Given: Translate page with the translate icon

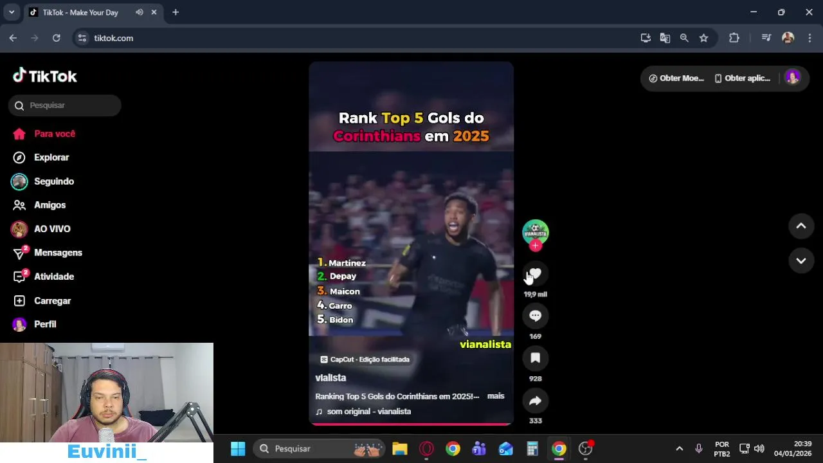Looking at the screenshot, I should tap(665, 38).
